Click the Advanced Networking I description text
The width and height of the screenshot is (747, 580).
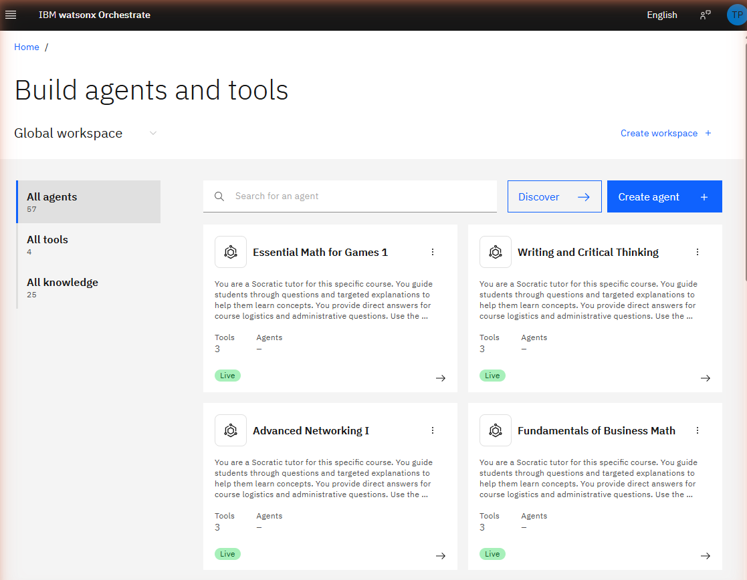pyautogui.click(x=324, y=478)
